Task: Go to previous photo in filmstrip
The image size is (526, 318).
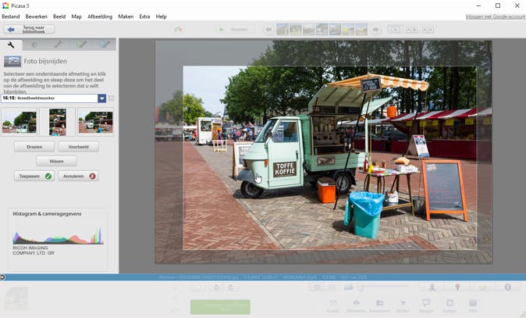Action: pos(269,30)
